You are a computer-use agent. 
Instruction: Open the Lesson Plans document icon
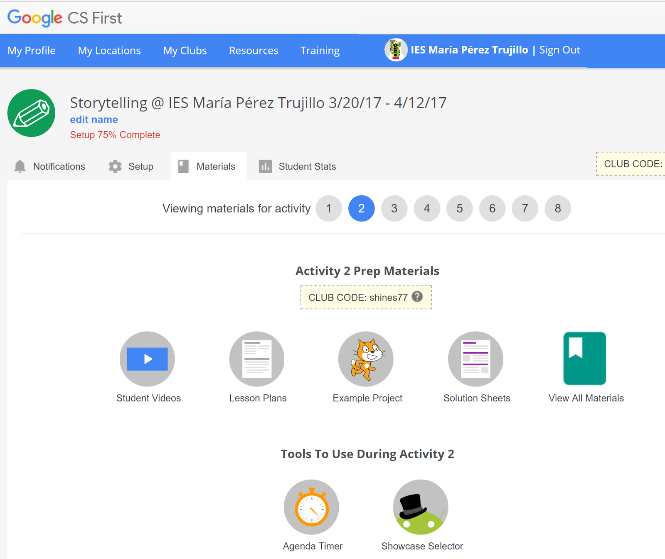[x=257, y=359]
